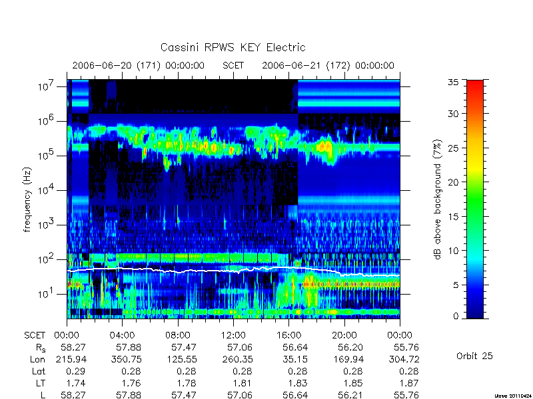Select the start date '2006-06-20 (171) 00:00:00'
Viewport: 533px width, 399px height.
pyautogui.click(x=139, y=65)
